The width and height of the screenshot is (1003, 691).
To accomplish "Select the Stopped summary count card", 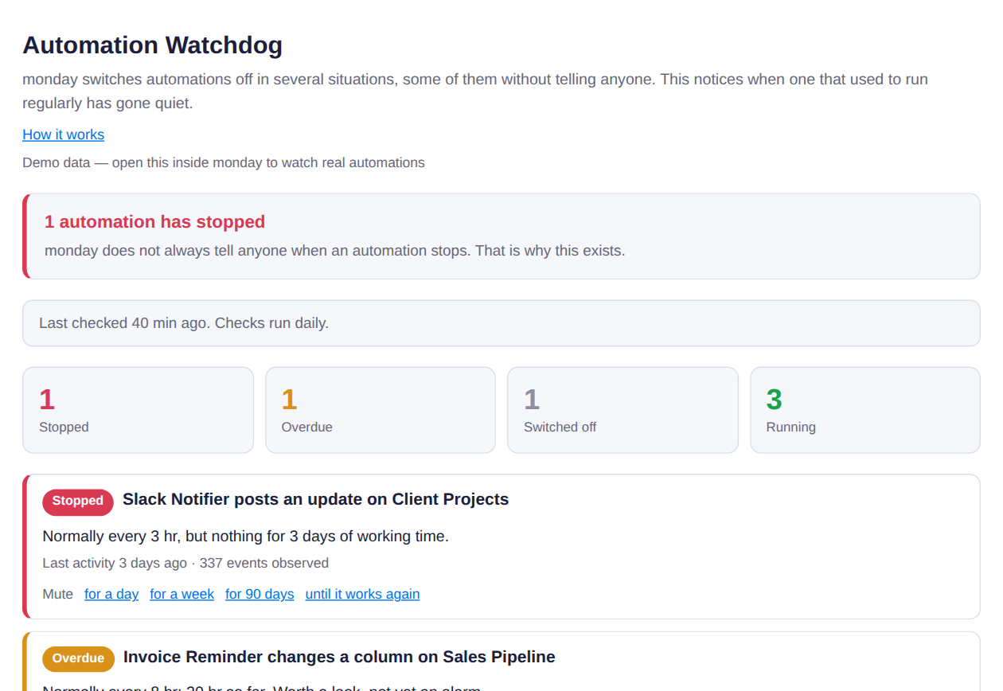I will [x=138, y=410].
